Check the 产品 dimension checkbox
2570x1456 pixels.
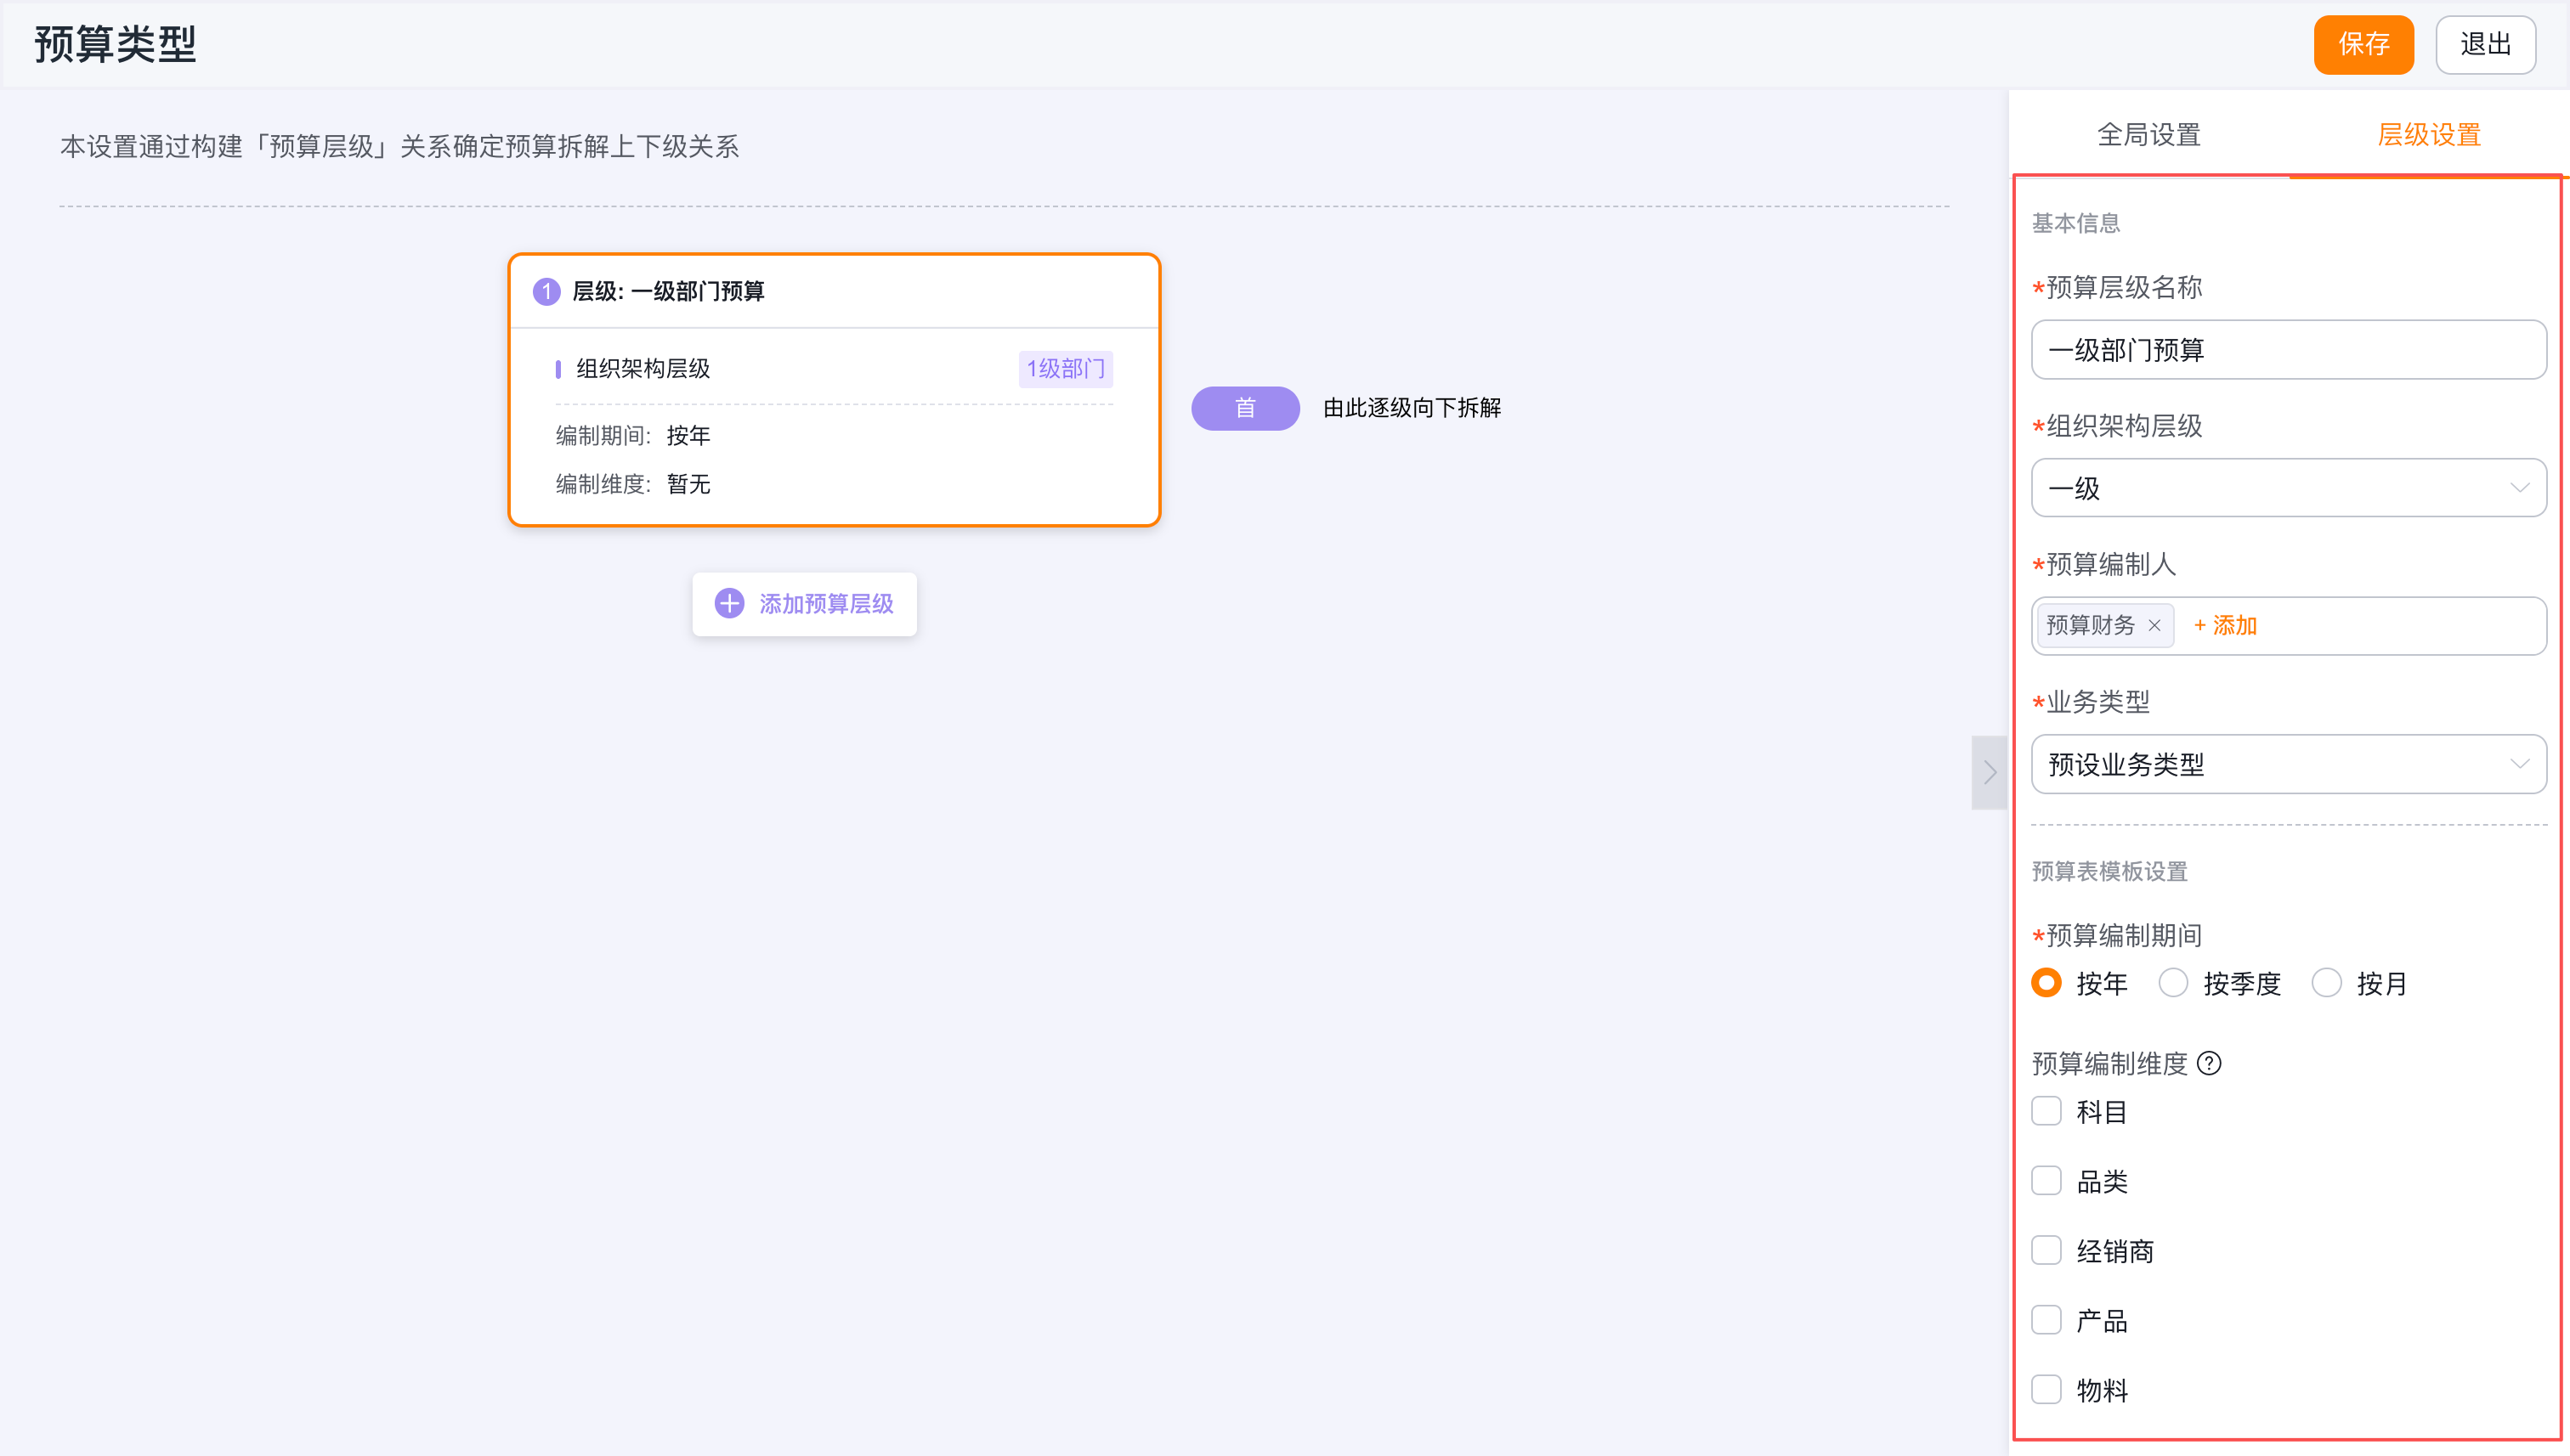point(2046,1320)
